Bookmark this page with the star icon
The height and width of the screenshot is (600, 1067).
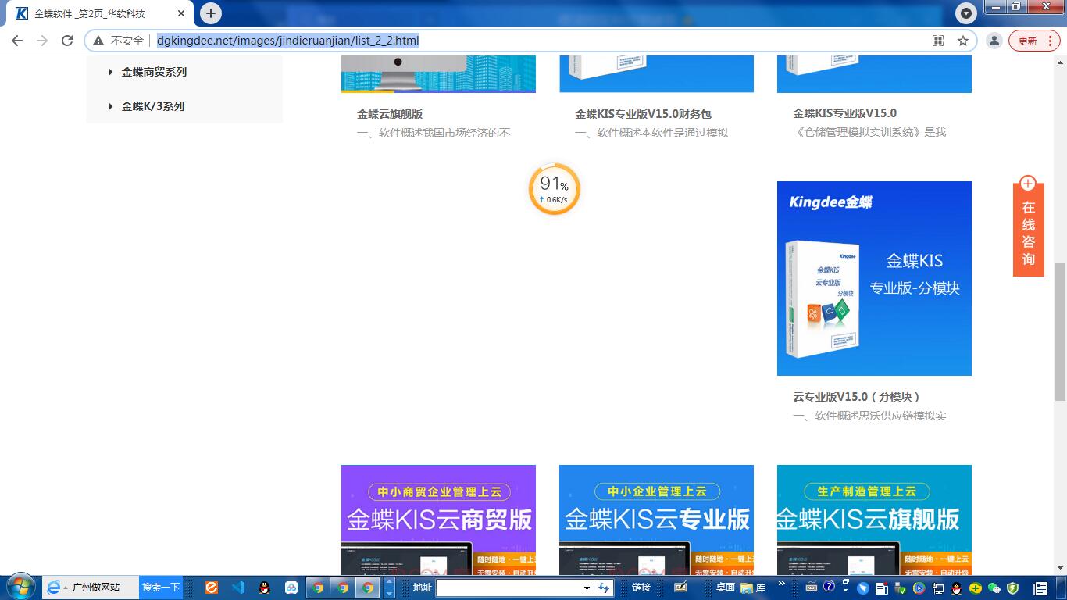pos(963,41)
